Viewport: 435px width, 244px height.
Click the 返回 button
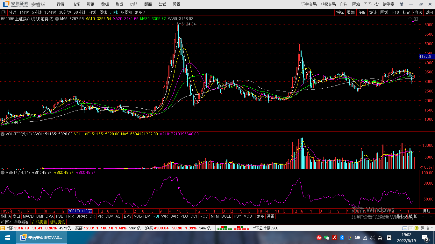(x=429, y=12)
